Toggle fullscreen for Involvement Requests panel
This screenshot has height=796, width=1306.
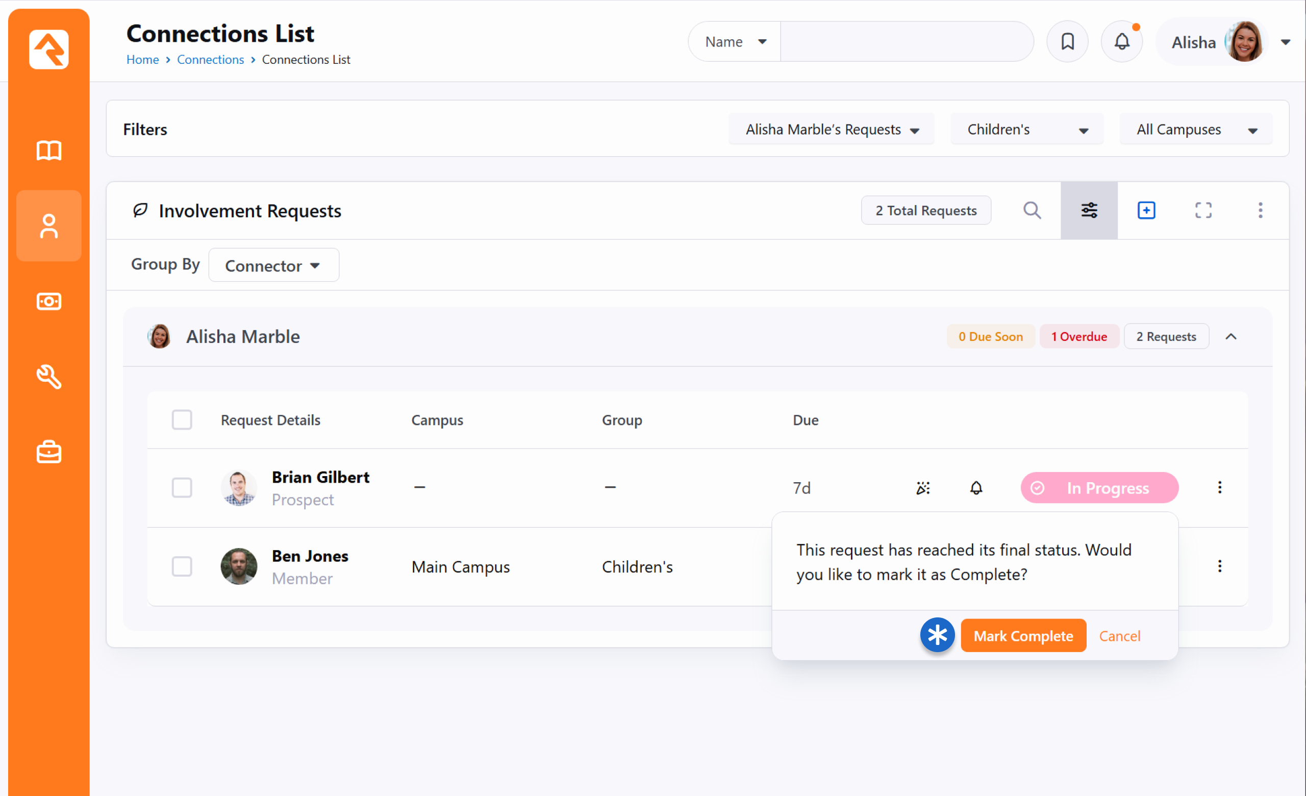(x=1202, y=210)
